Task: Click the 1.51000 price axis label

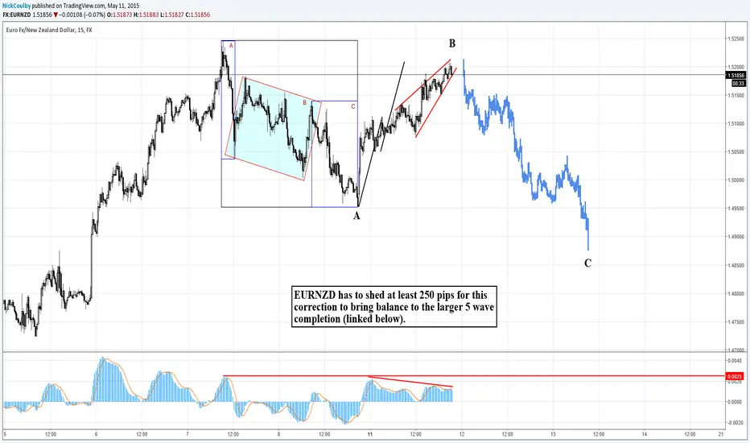Action: click(736, 123)
